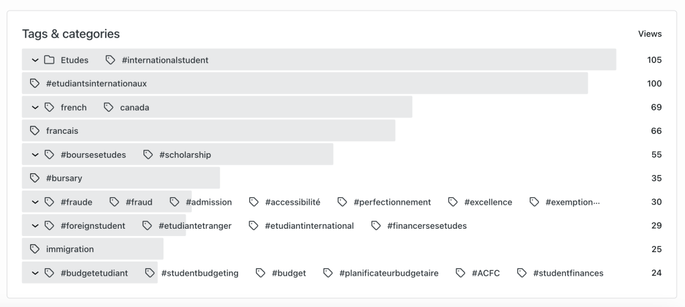The width and height of the screenshot is (685, 307).
Task: Click the tag icon beside #bursary
Action: click(x=35, y=179)
